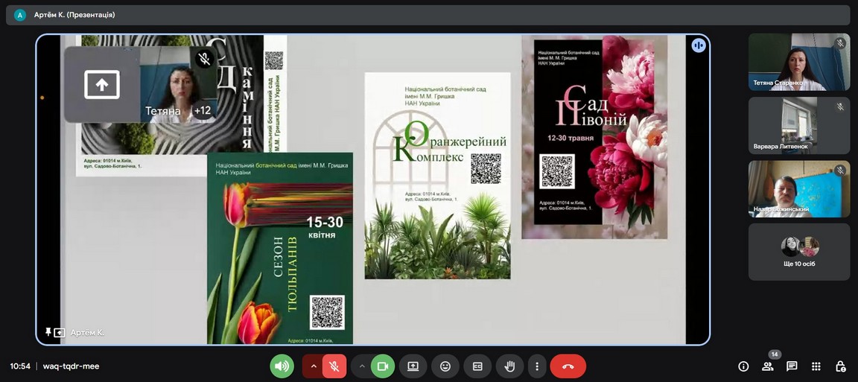Click muted mic icon on Назар Божинський tile
This screenshot has height=382, width=858.
tap(840, 171)
